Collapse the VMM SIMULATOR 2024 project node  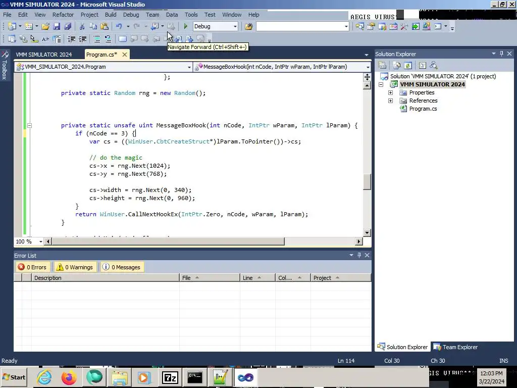click(381, 84)
